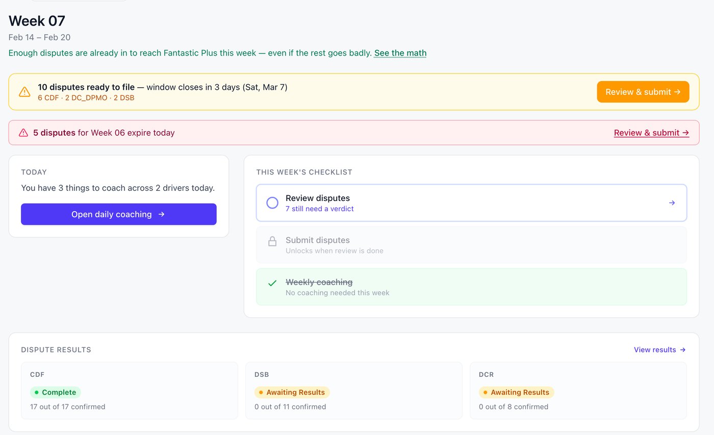Open Week 06 Review & submit link

(651, 133)
